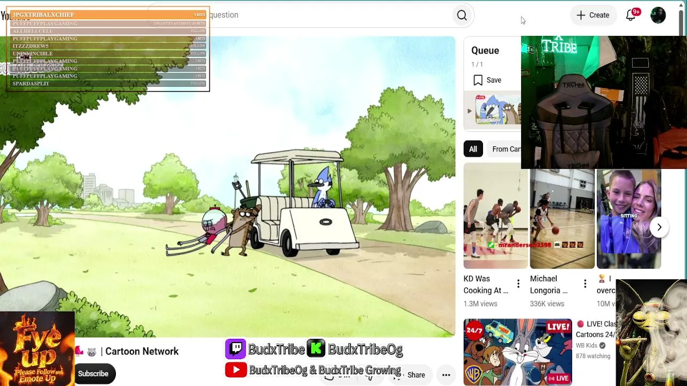The width and height of the screenshot is (687, 386).
Task: Show next shorts with the right arrow
Action: (x=659, y=227)
